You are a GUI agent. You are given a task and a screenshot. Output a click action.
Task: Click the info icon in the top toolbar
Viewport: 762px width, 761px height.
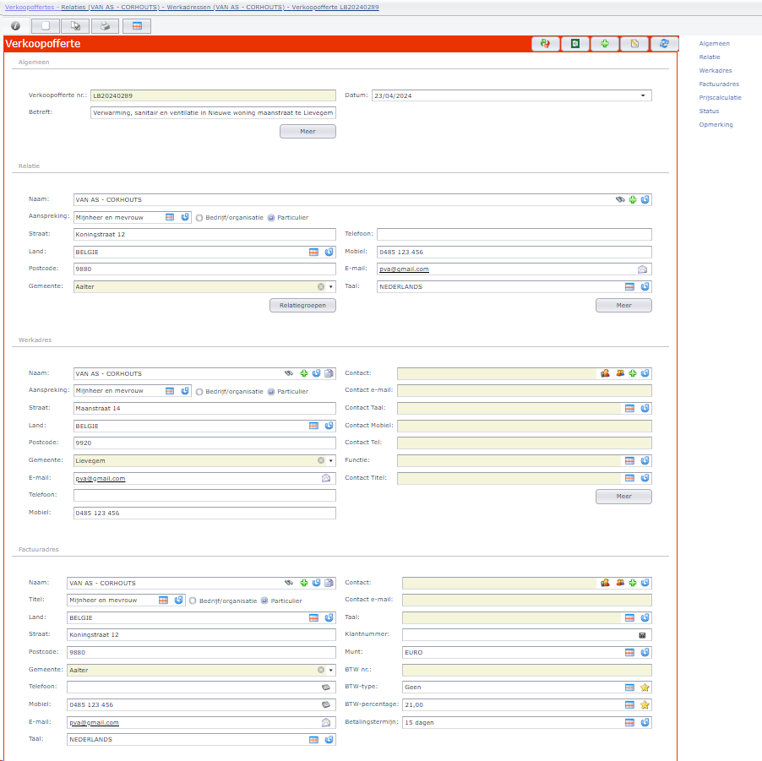[15, 25]
